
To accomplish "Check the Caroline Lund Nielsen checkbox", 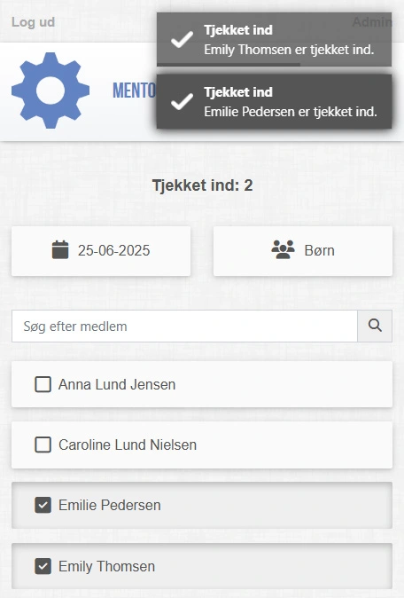I will coord(43,445).
